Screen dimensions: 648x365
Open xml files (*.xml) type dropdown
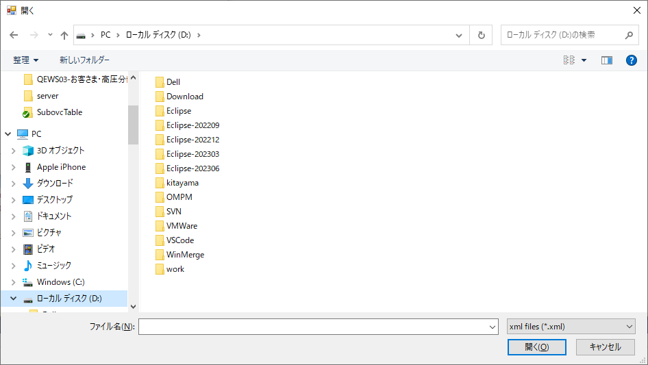click(571, 327)
